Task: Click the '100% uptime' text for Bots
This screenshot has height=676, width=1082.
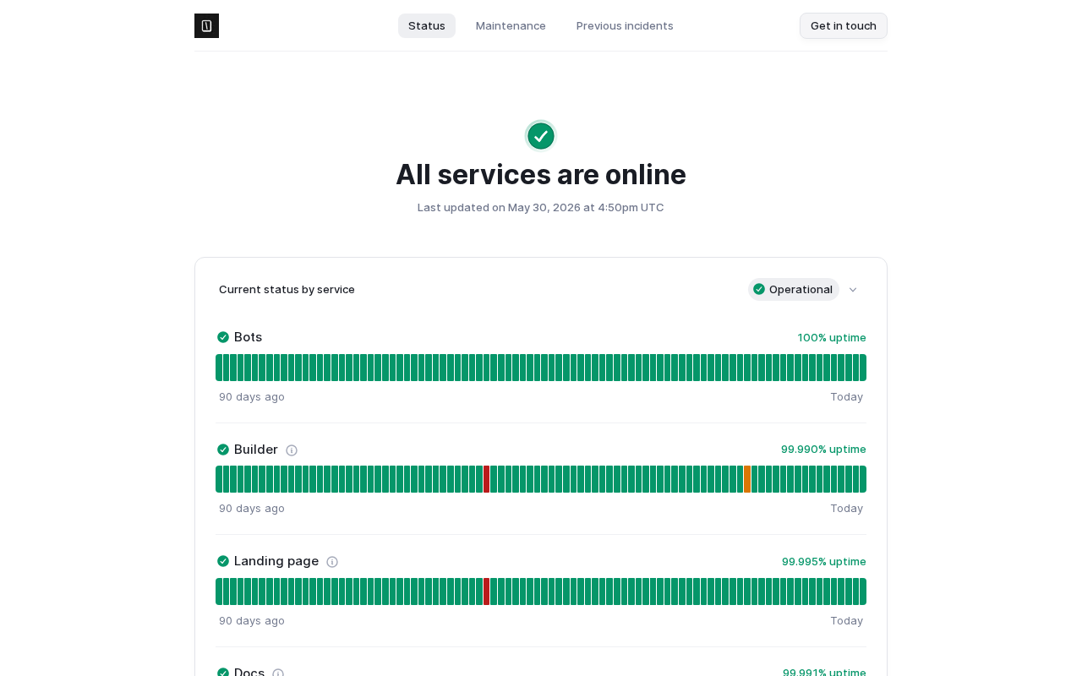Action: pos(832,337)
